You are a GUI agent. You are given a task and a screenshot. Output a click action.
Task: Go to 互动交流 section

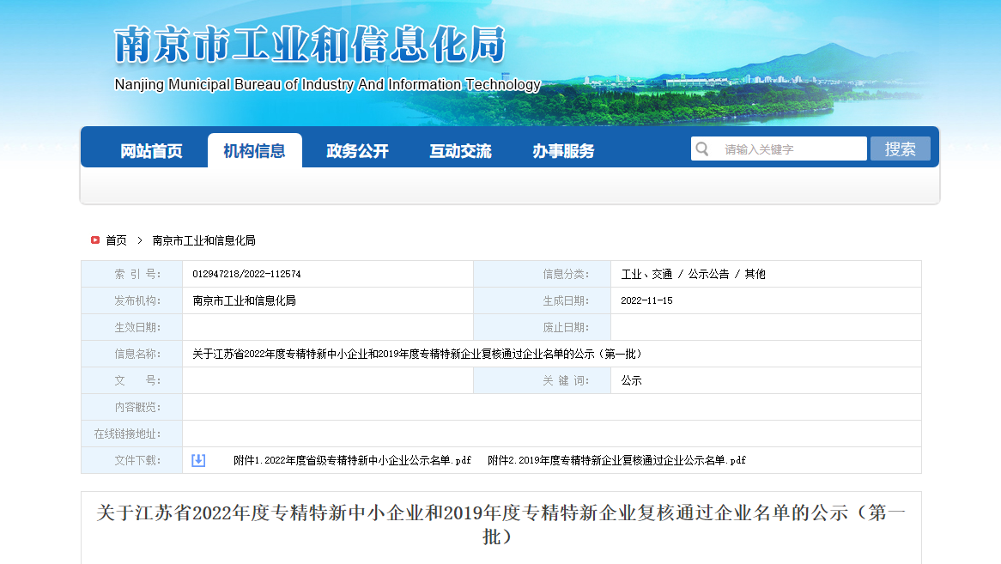pyautogui.click(x=460, y=151)
